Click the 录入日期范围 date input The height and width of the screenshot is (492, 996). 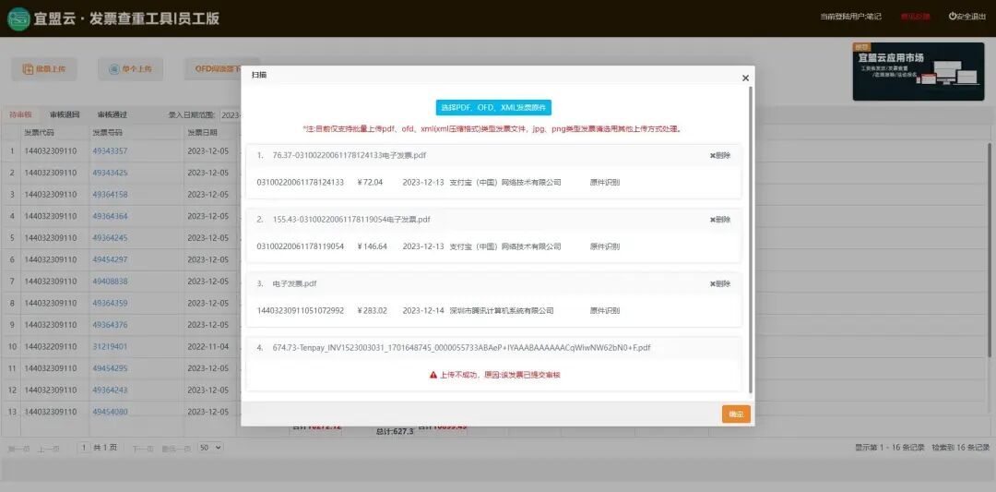pyautogui.click(x=230, y=115)
